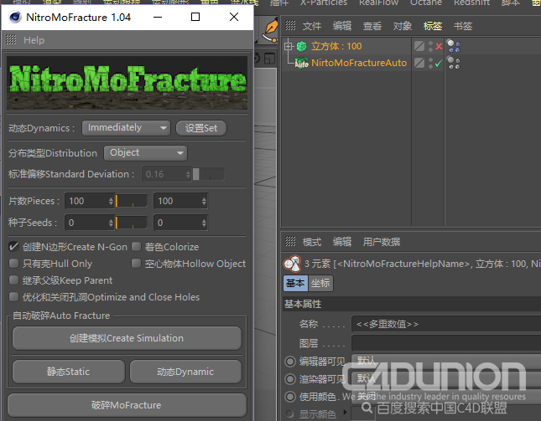
Task: Adjust the Standard Deviation slider
Action: (x=208, y=174)
